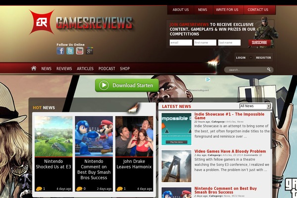
Task: Click the HOT NEWS heading
Action: (x=44, y=107)
